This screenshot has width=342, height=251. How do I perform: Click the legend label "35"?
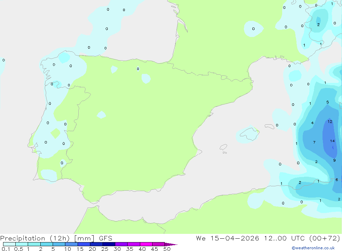point(130,249)
